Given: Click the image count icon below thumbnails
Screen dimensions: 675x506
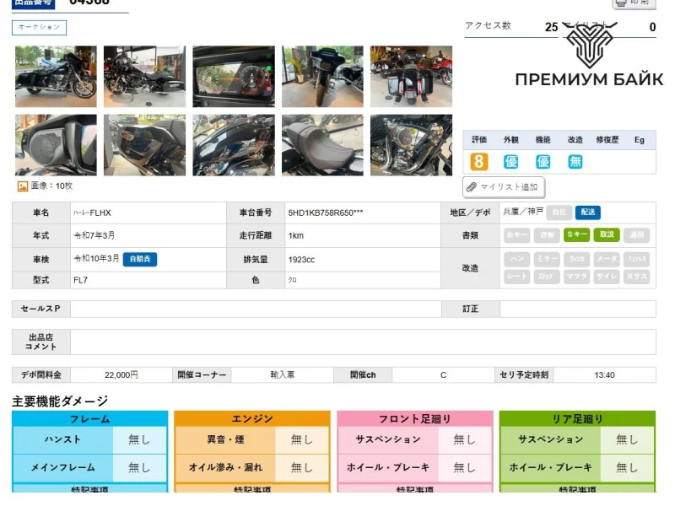Looking at the screenshot, I should coord(23,186).
